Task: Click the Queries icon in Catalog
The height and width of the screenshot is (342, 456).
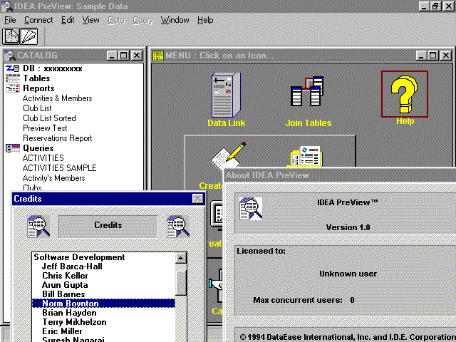Action: [13, 148]
